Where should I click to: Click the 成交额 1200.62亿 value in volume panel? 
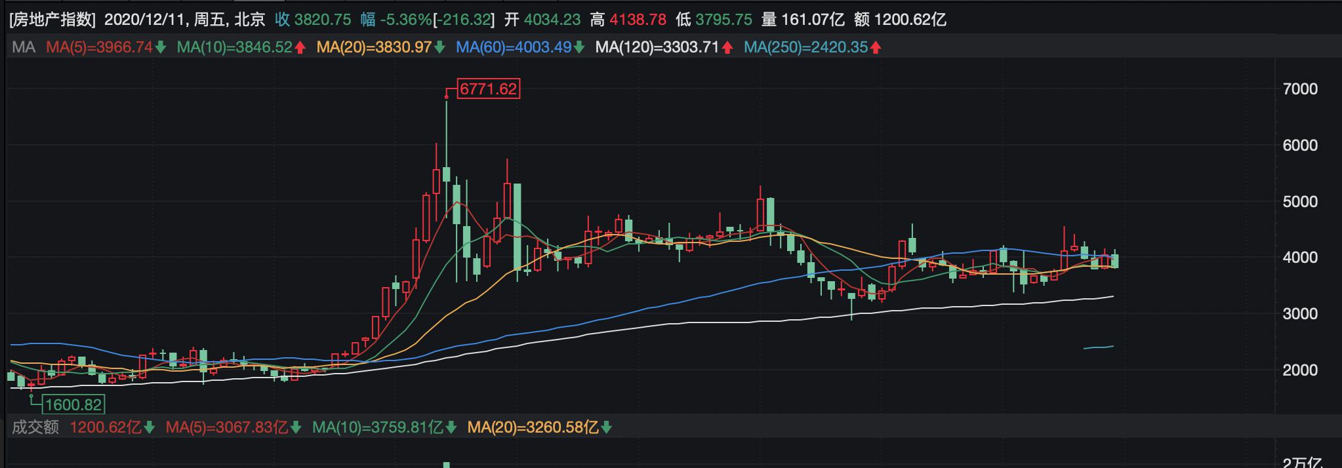[x=106, y=427]
